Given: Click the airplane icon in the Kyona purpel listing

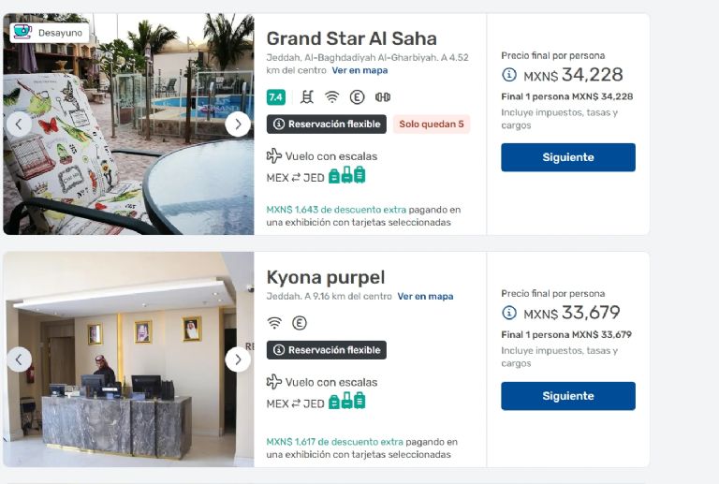Looking at the screenshot, I should click(x=274, y=382).
